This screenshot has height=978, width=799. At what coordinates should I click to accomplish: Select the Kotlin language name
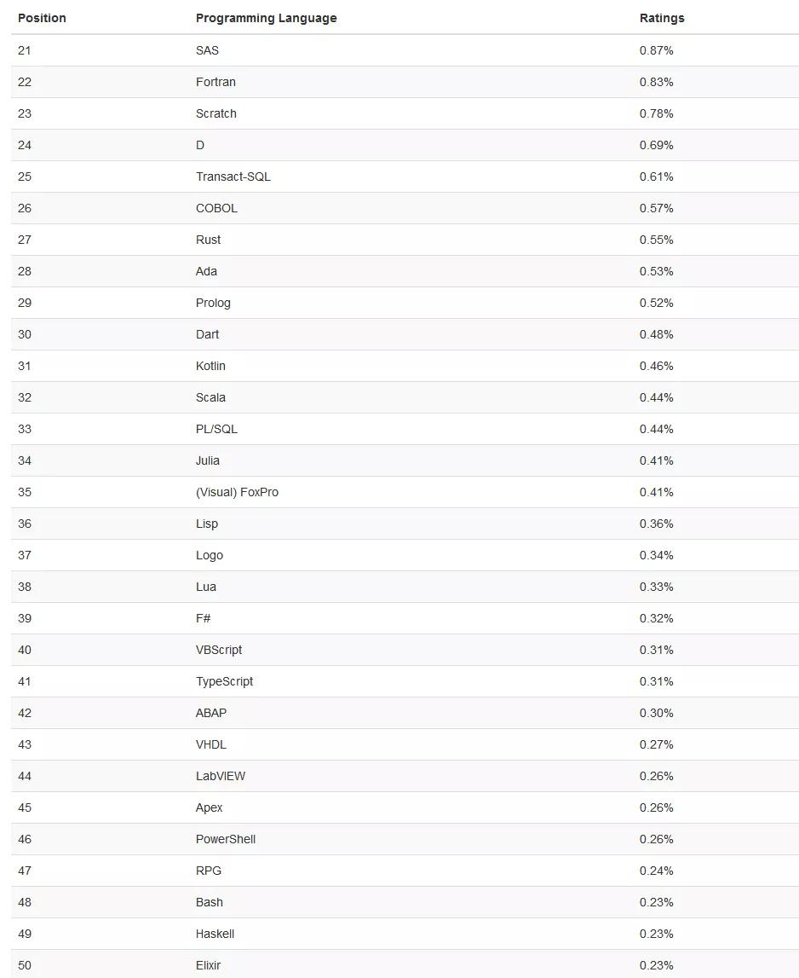210,366
